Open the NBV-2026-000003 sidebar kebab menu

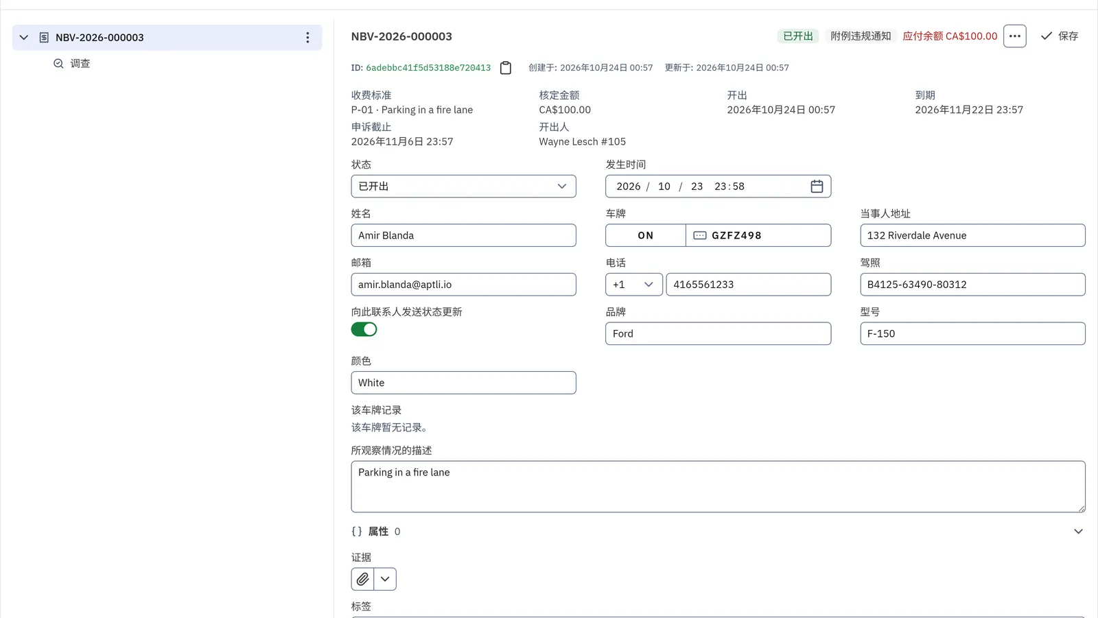click(307, 38)
